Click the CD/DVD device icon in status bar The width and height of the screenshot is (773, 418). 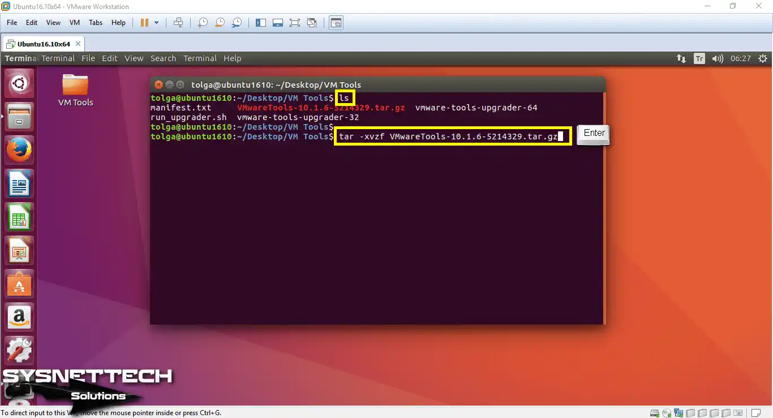[x=666, y=413]
